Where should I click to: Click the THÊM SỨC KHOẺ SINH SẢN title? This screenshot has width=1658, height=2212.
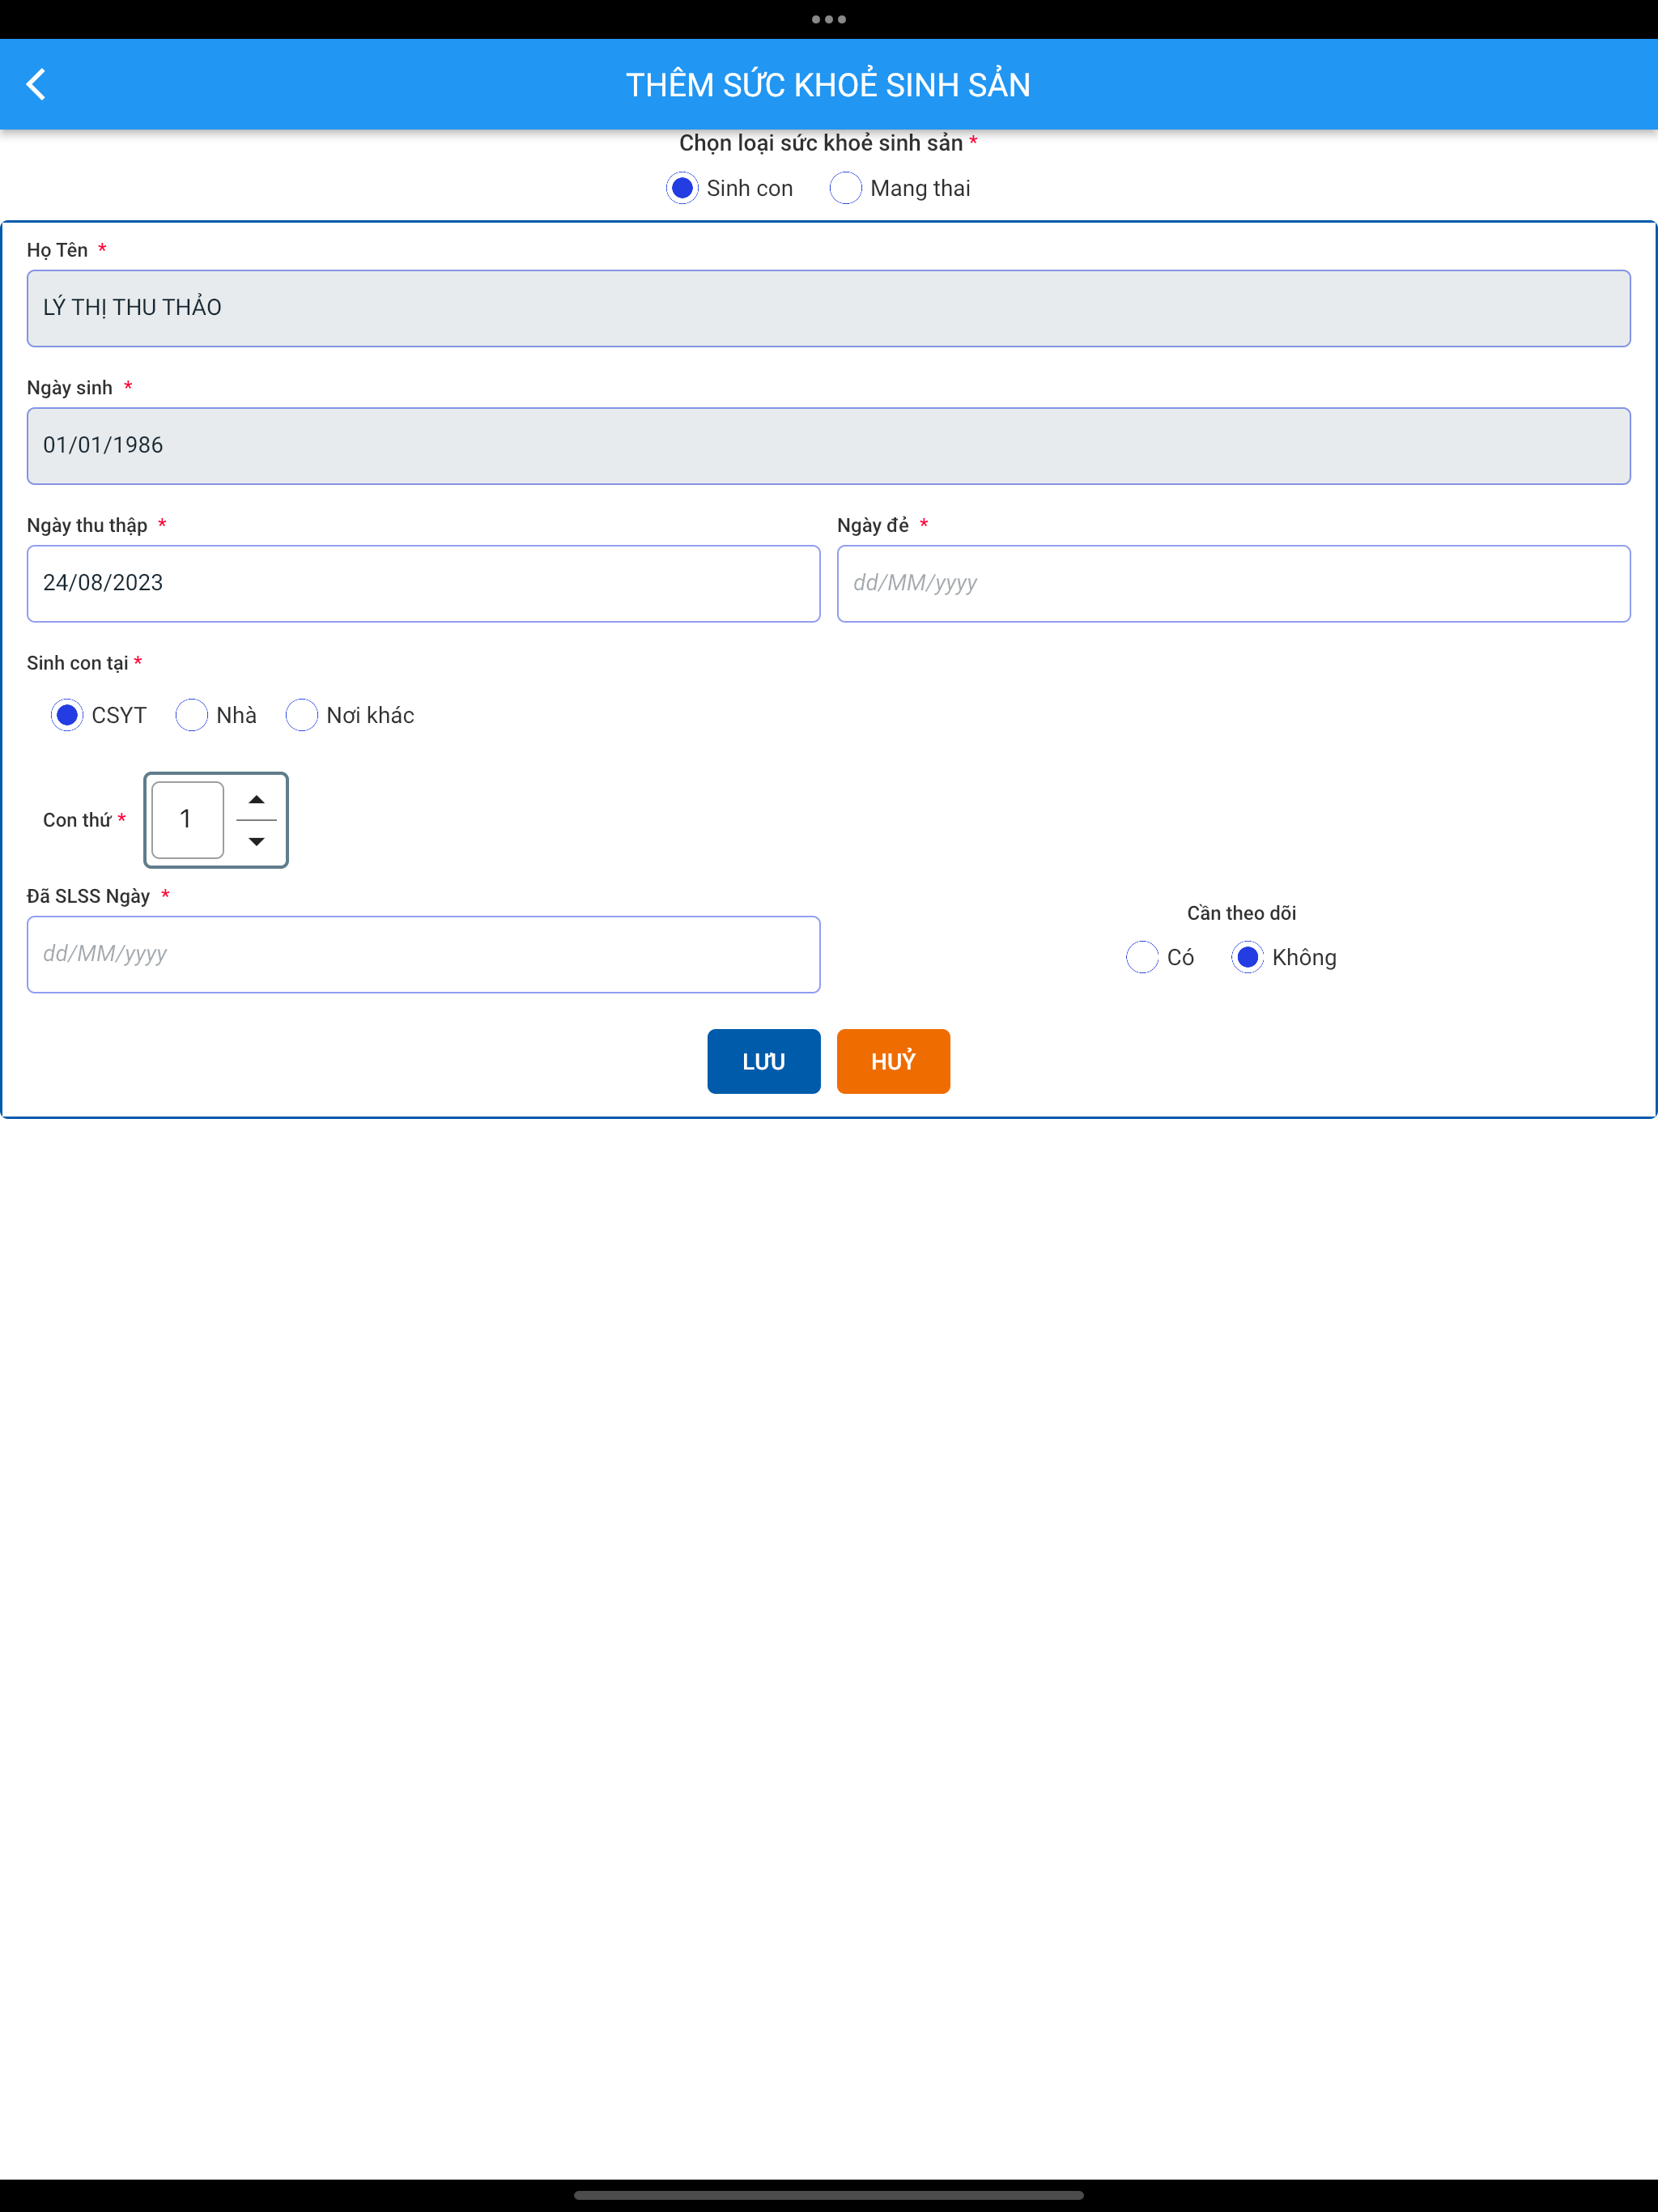[828, 85]
